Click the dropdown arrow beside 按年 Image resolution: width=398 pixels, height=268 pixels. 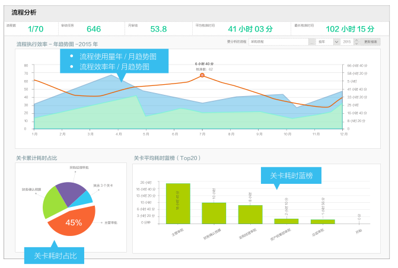tap(336, 42)
